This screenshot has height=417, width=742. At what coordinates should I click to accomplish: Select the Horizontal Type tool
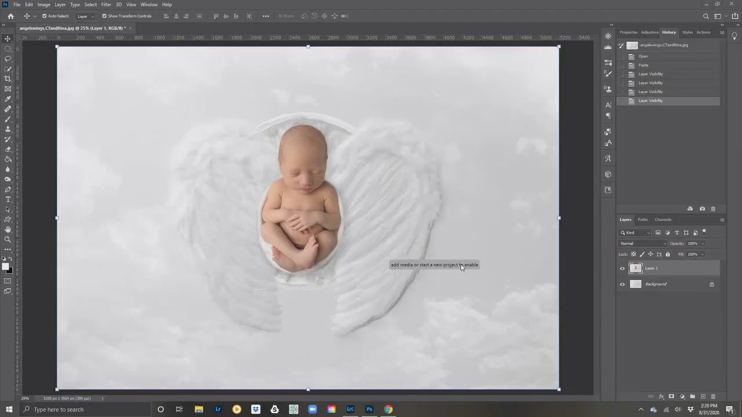[x=8, y=200]
